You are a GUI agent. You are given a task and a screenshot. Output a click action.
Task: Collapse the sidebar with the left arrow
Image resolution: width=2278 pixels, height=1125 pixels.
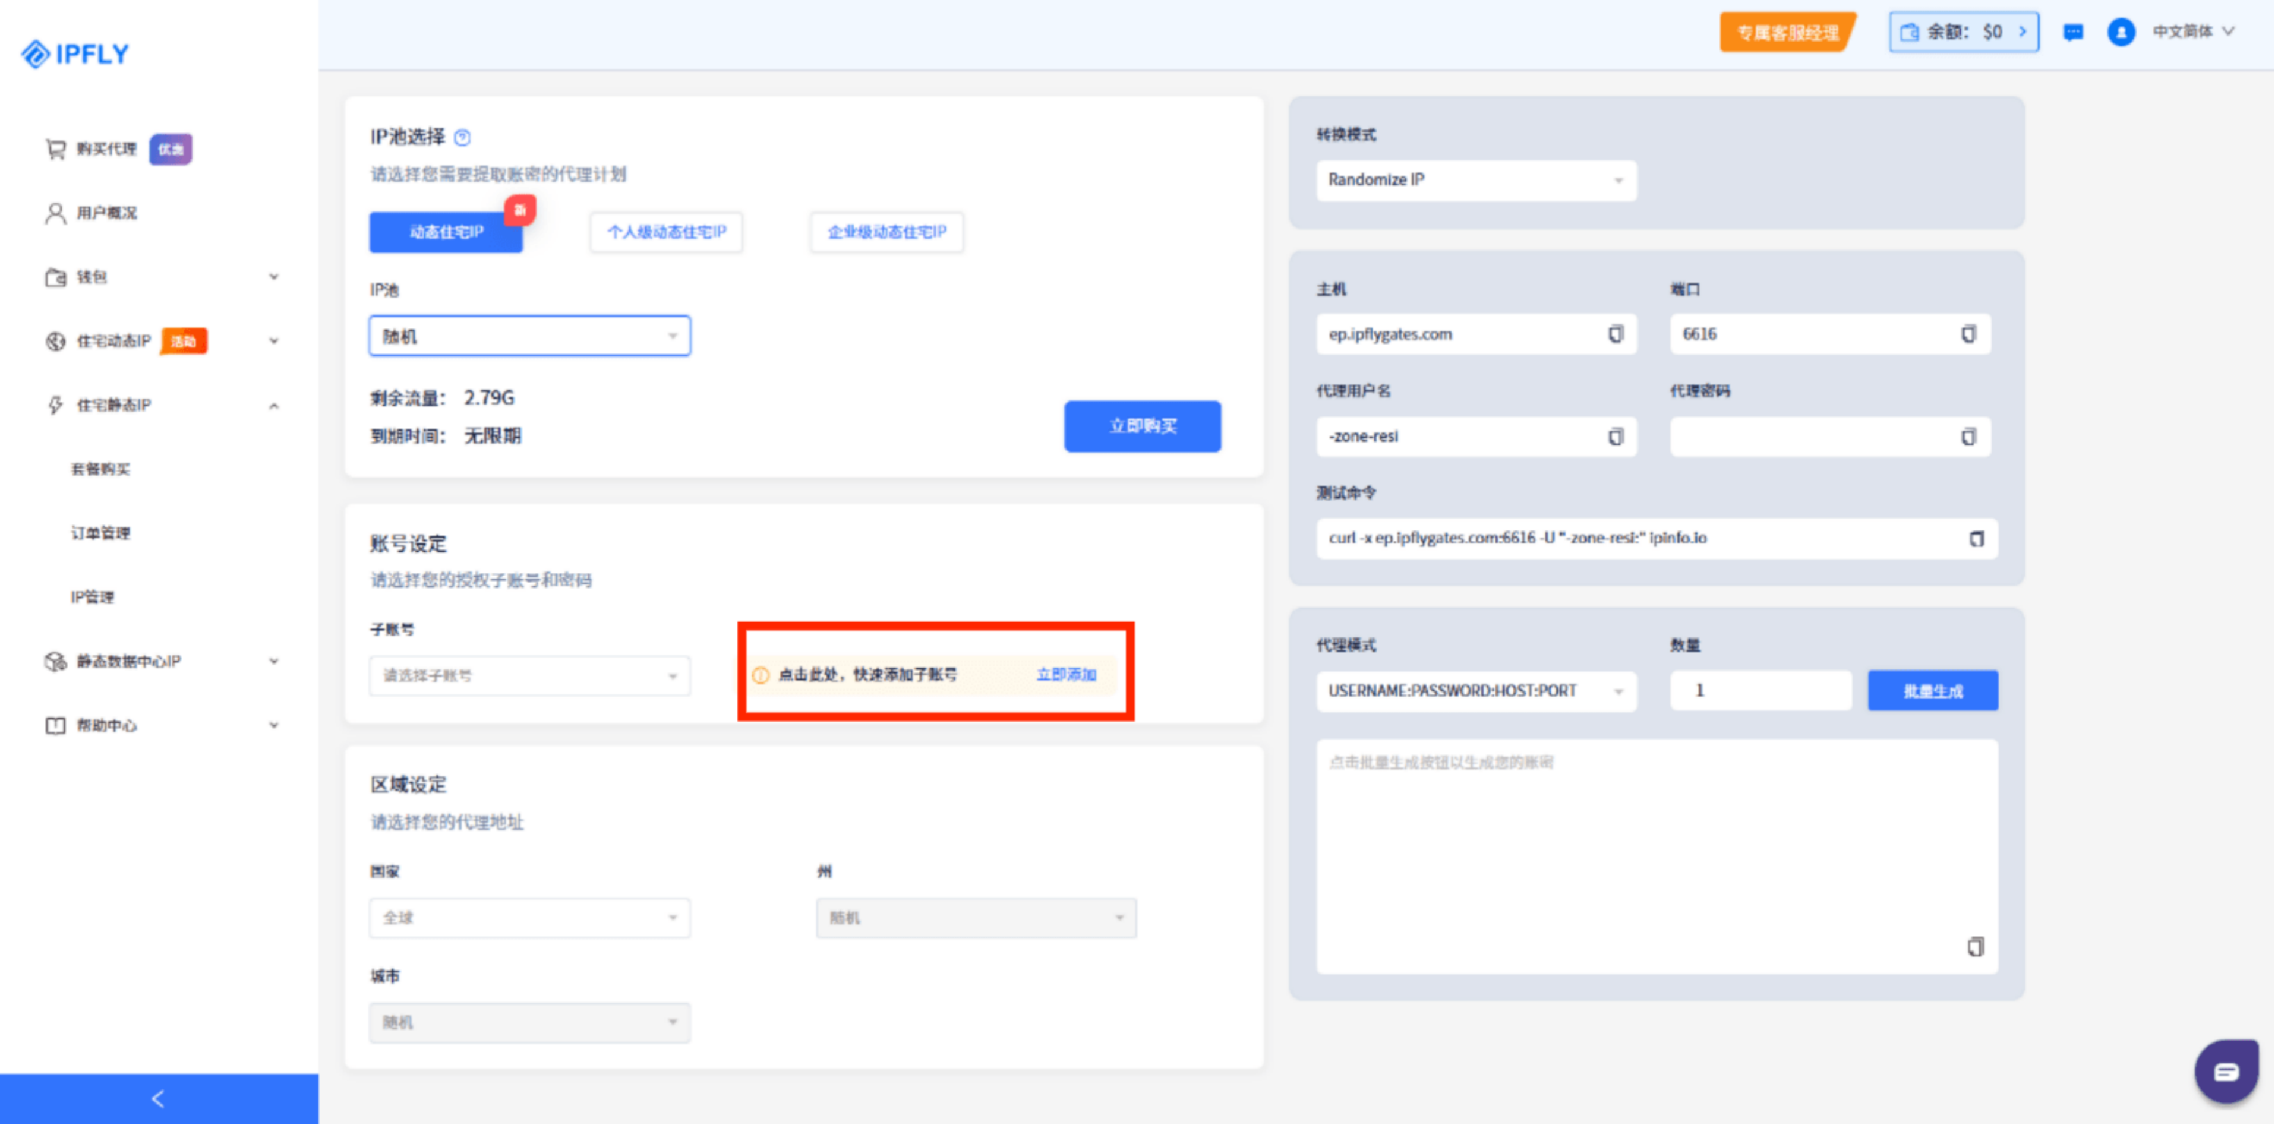pyautogui.click(x=159, y=1098)
